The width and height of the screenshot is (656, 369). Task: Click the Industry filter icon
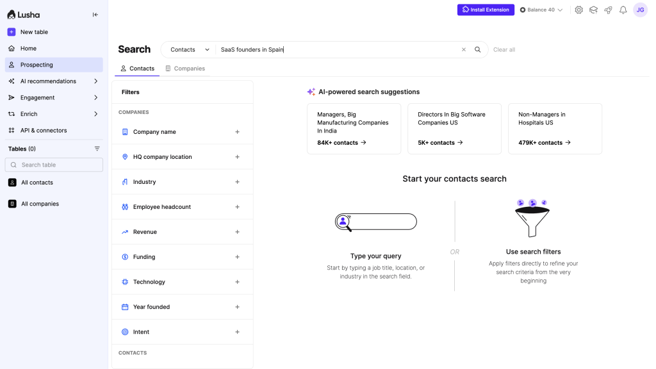click(x=125, y=182)
